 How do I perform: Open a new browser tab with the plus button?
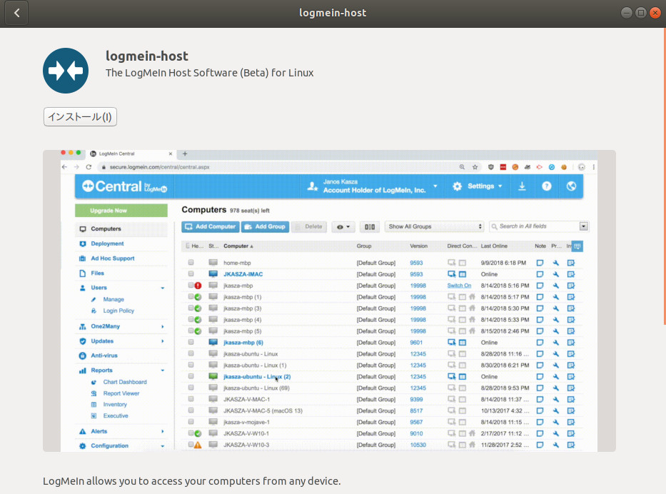184,153
